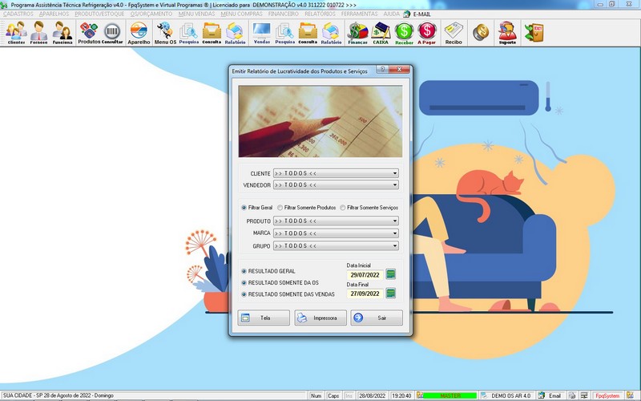Open the CAIXA toolbar icon
Viewport: 641px width, 401px height.
(381, 33)
